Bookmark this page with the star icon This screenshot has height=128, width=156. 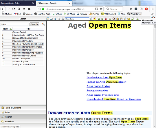point(101,9)
